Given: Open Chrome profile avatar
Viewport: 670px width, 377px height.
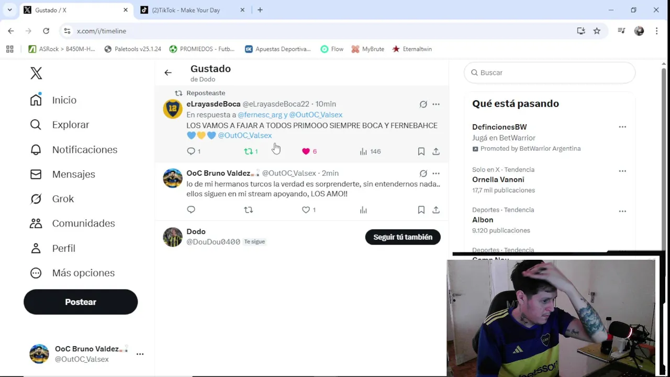Looking at the screenshot, I should [x=639, y=31].
